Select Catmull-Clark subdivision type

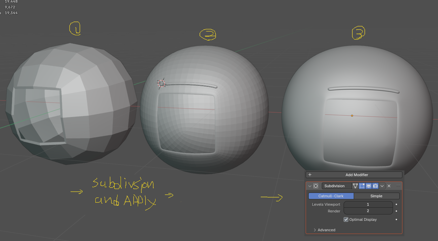tap(331, 196)
